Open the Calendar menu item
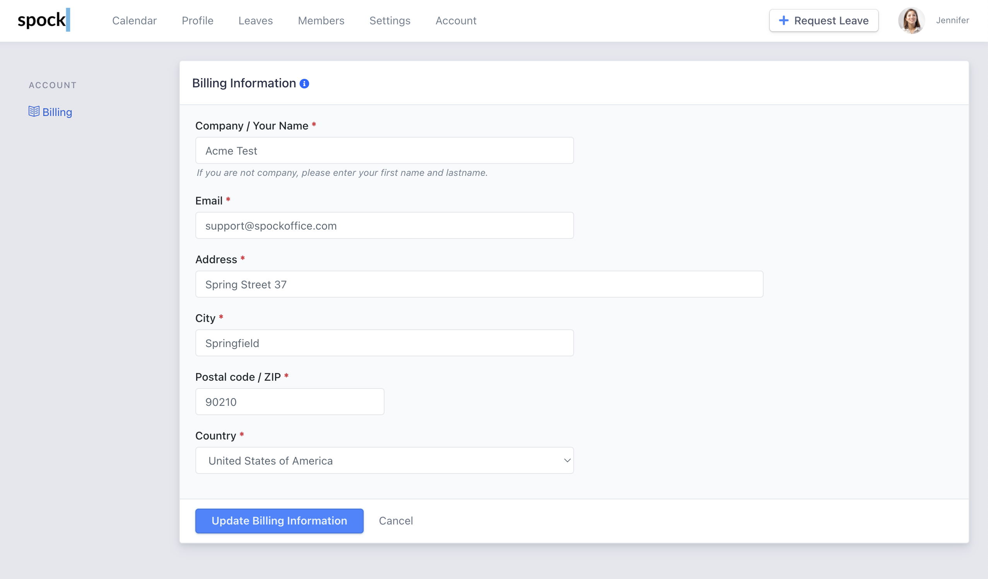This screenshot has height=579, width=988. (x=134, y=20)
